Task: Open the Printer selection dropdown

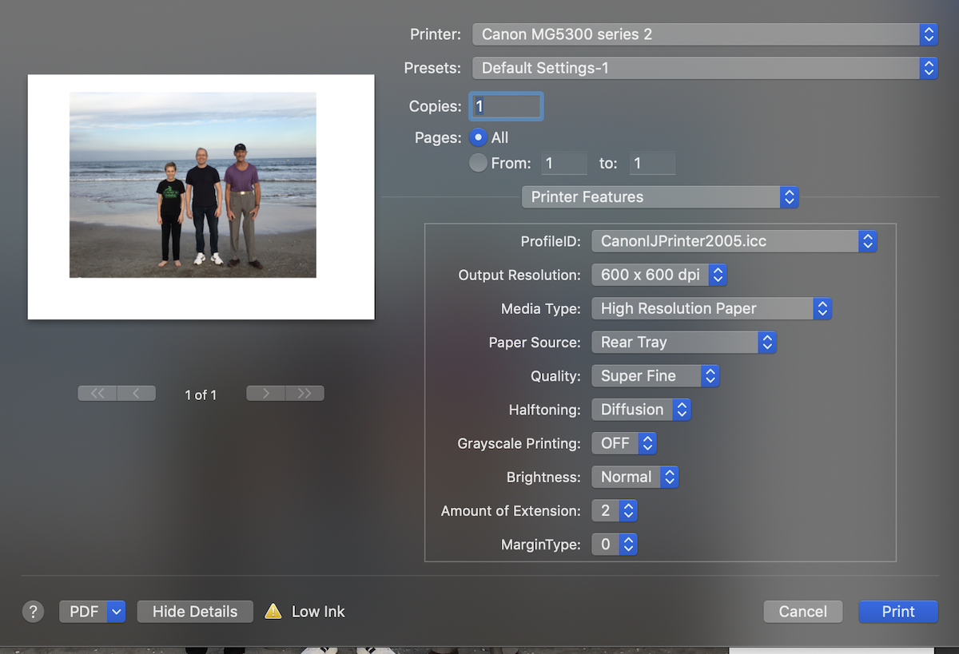Action: point(703,34)
